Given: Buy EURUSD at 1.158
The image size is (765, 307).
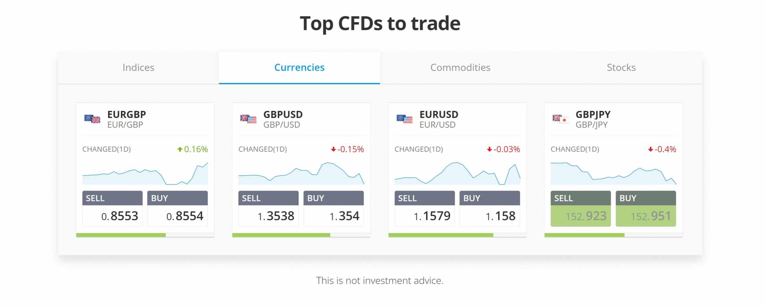Looking at the screenshot, I should 490,209.
